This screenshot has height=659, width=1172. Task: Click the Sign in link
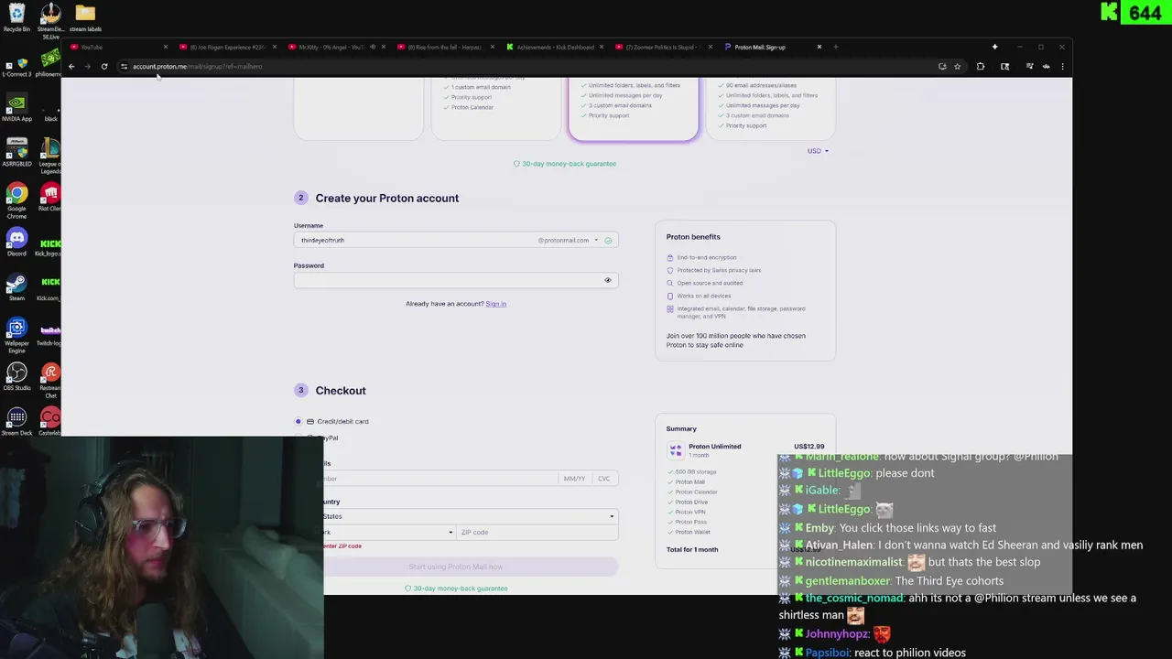point(495,304)
